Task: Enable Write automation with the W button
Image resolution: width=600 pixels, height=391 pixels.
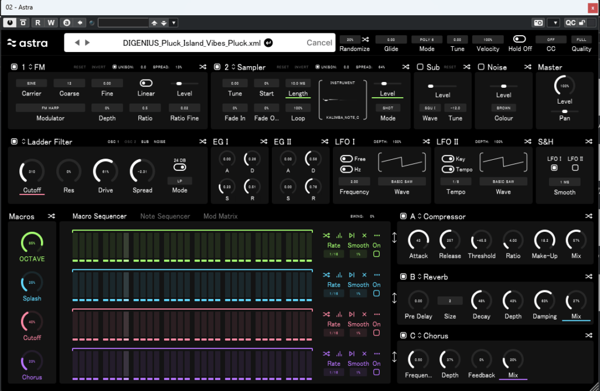Action: (x=51, y=23)
